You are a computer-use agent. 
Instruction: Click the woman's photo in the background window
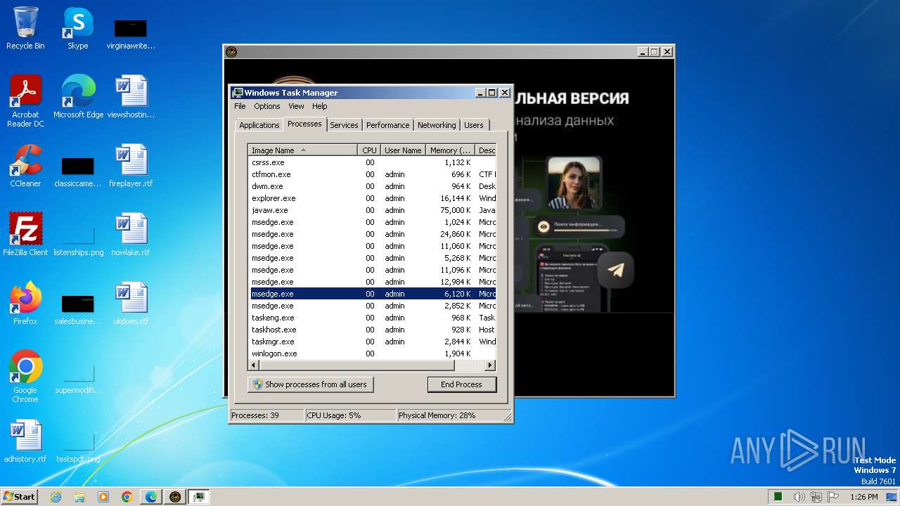tap(574, 184)
